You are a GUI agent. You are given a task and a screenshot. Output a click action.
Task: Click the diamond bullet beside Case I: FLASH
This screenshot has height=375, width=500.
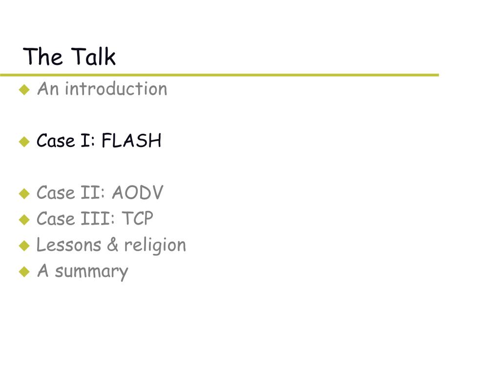tap(24, 142)
